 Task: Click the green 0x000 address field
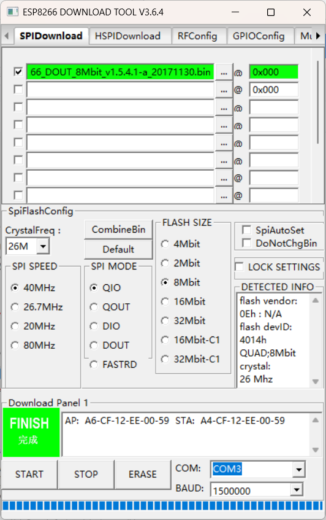pyautogui.click(x=273, y=72)
